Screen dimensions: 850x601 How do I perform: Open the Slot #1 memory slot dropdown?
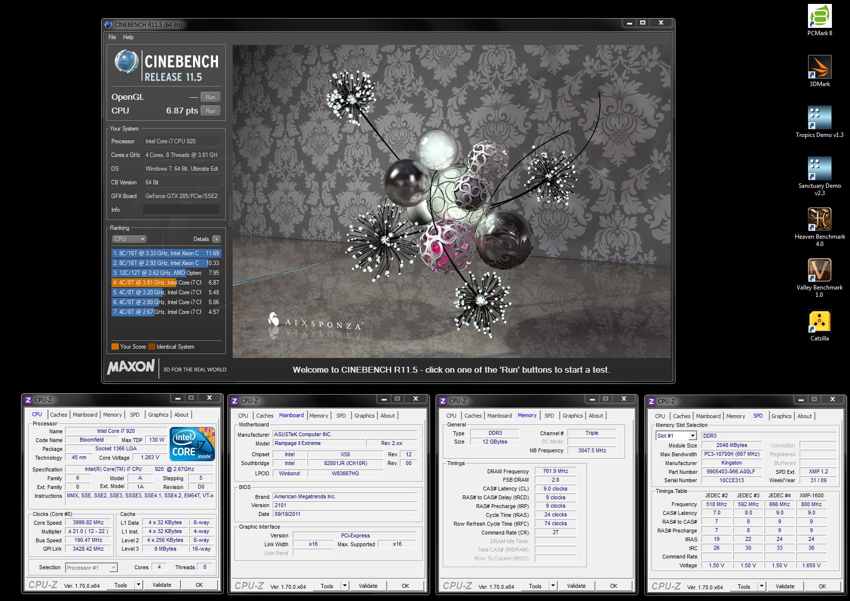pyautogui.click(x=676, y=436)
